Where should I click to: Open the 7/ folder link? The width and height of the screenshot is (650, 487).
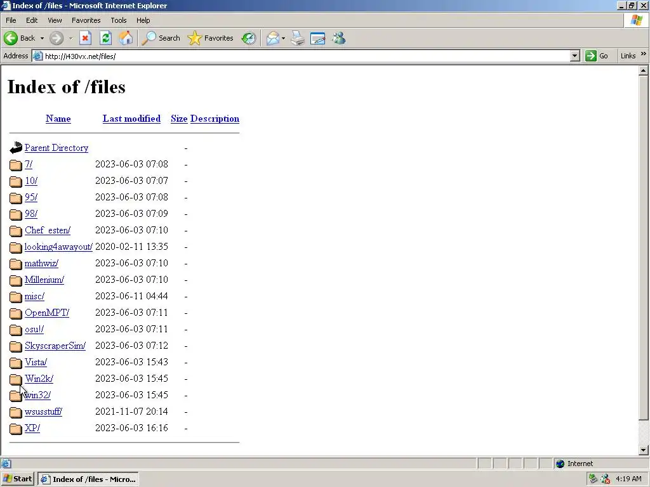(x=28, y=164)
